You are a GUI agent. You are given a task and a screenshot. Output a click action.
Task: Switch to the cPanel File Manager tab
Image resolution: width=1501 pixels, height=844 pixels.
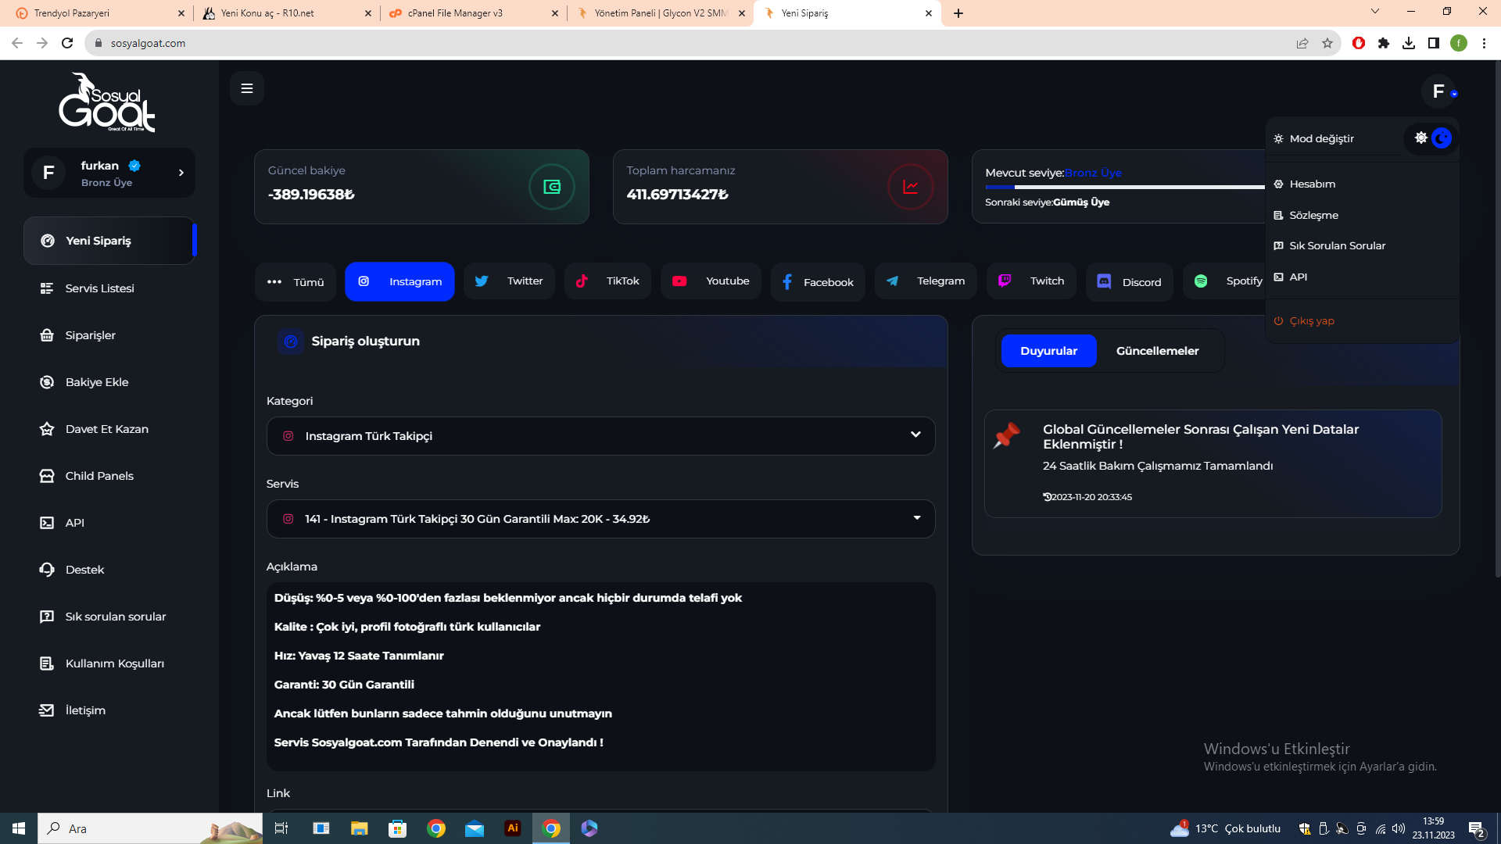coord(474,13)
